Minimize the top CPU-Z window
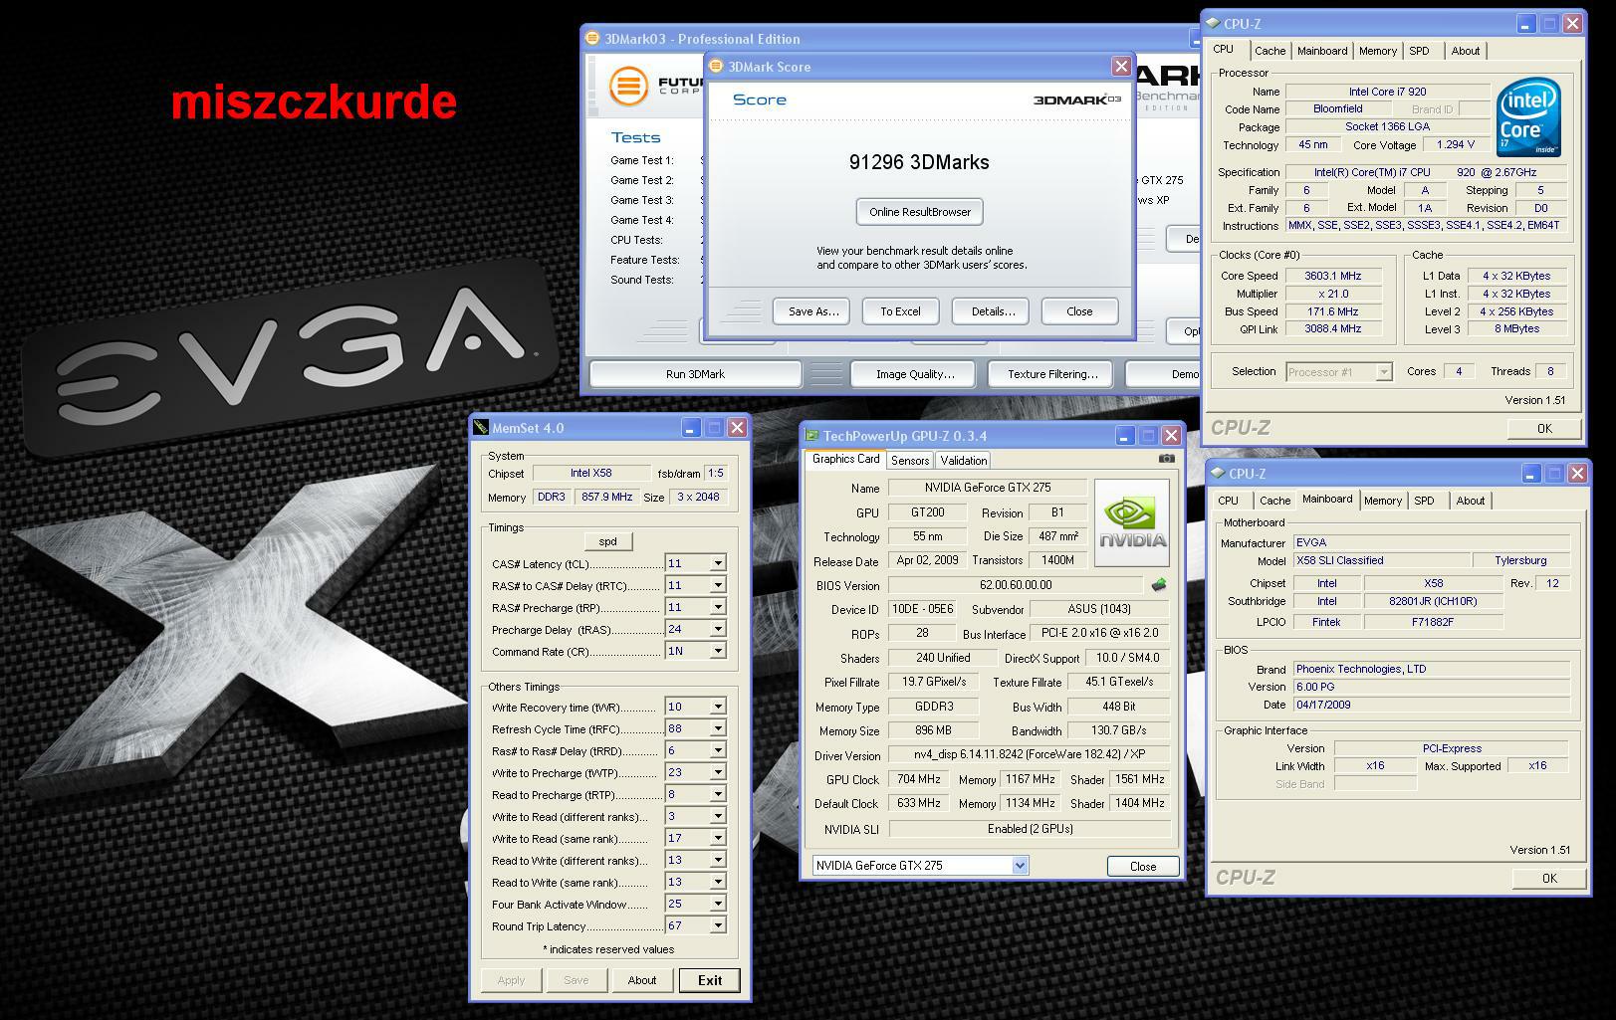The height and width of the screenshot is (1020, 1616). click(x=1527, y=24)
